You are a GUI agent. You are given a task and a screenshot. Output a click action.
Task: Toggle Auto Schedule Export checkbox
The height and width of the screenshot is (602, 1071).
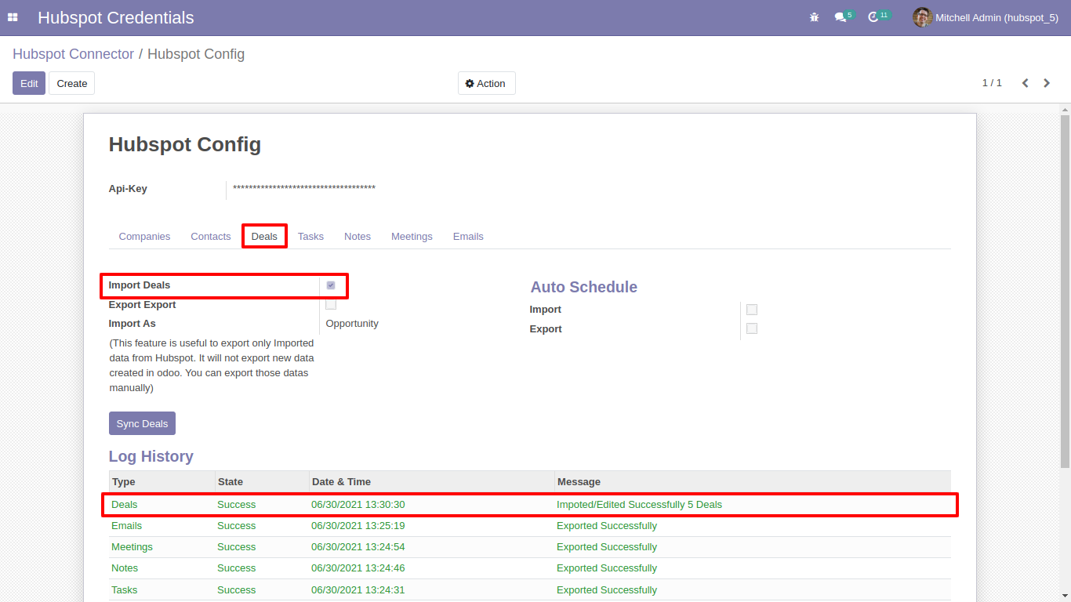pos(752,328)
